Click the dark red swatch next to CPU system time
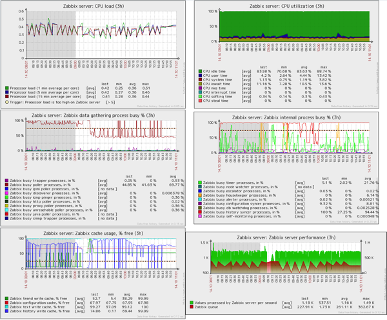The image size is (387, 320). [x=200, y=80]
